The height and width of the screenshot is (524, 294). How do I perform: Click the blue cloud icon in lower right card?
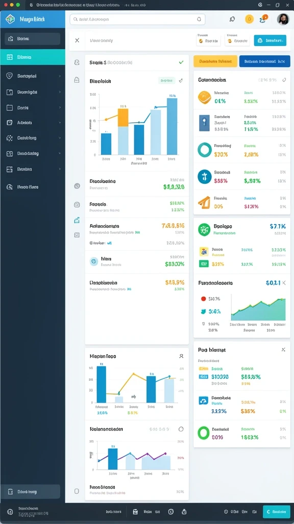coord(203,401)
